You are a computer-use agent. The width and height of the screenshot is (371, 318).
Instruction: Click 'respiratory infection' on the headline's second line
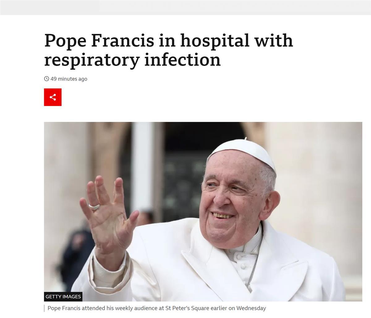point(132,60)
